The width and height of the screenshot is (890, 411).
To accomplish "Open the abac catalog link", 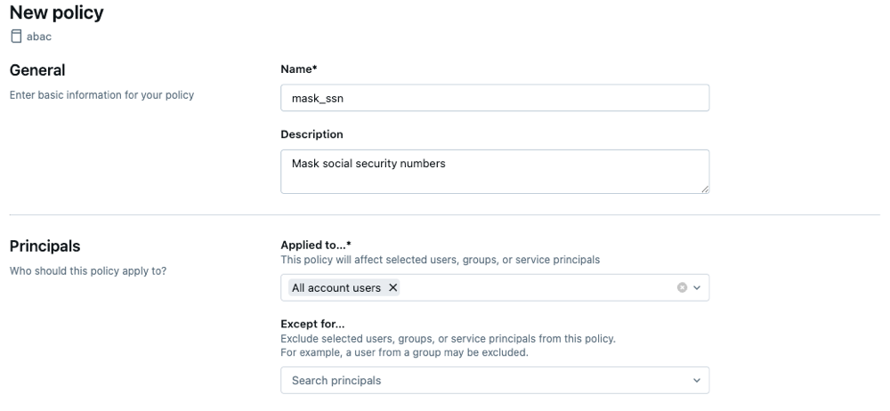I will coord(39,36).
